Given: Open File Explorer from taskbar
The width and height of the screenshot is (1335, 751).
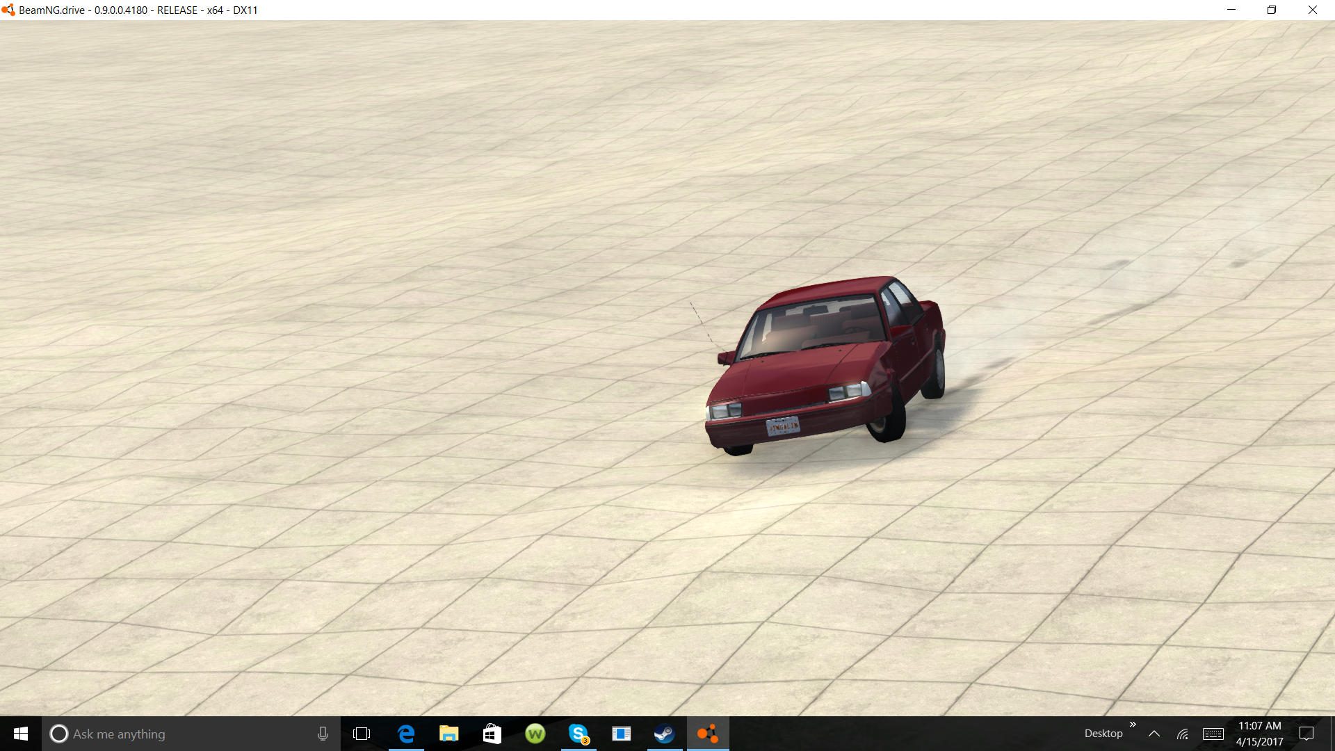Looking at the screenshot, I should (x=449, y=734).
